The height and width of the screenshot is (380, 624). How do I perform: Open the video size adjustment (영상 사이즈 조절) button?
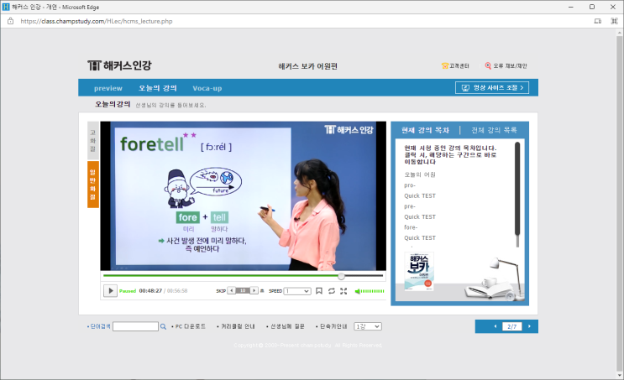coord(492,87)
